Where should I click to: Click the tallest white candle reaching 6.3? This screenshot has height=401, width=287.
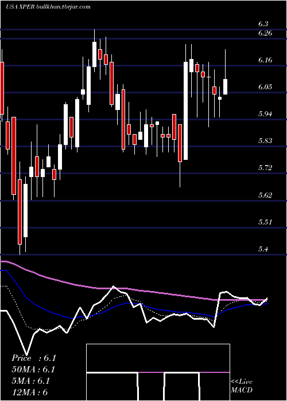point(94,54)
